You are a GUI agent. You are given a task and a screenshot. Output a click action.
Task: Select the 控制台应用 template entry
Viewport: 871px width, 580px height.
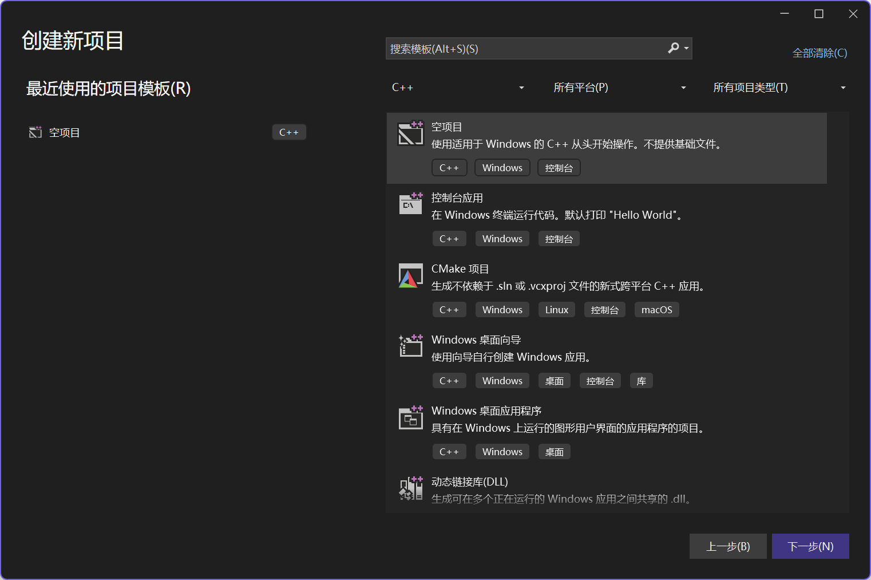[x=572, y=218]
